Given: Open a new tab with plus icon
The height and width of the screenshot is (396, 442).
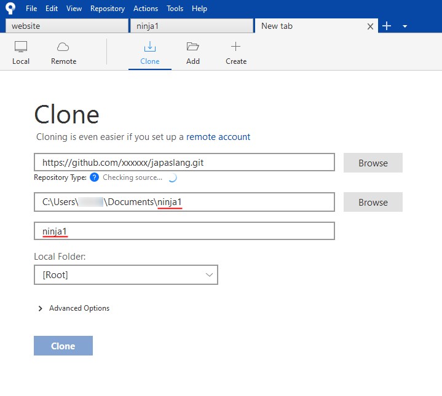Looking at the screenshot, I should (x=387, y=26).
